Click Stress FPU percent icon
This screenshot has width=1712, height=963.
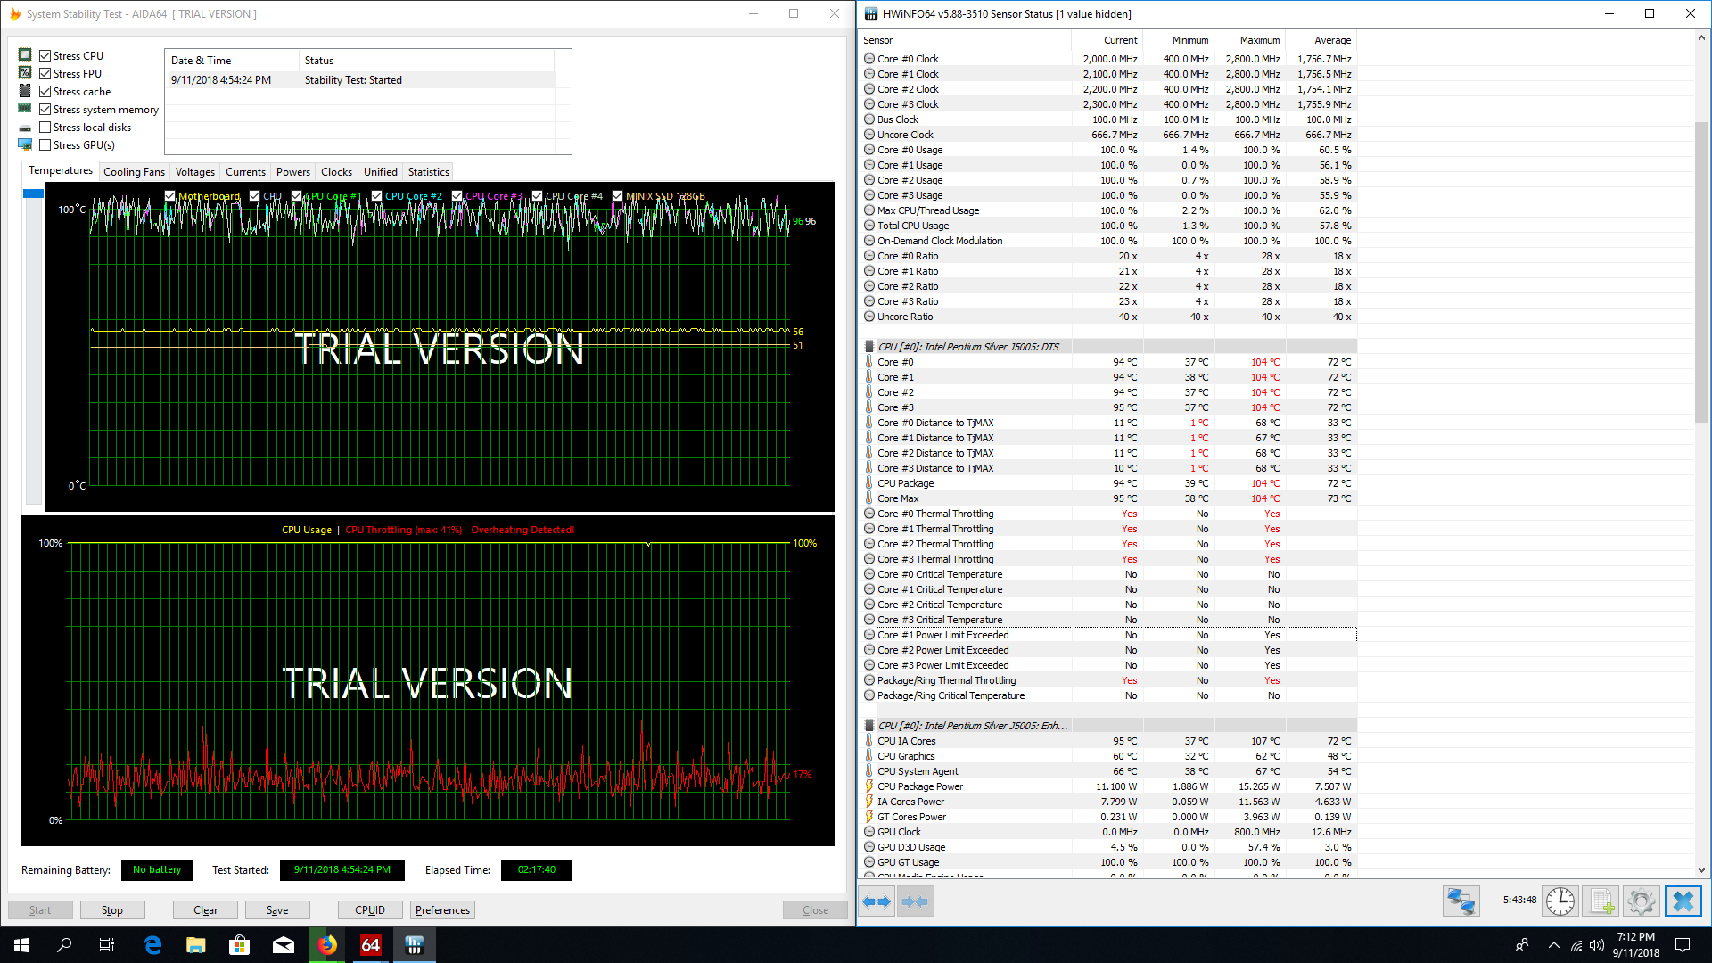[x=25, y=72]
